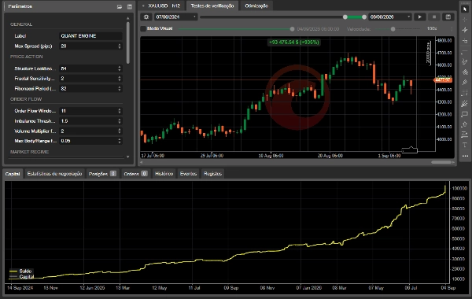Open the Testes de verificação tab
Image resolution: width=472 pixels, height=299 pixels.
212,6
